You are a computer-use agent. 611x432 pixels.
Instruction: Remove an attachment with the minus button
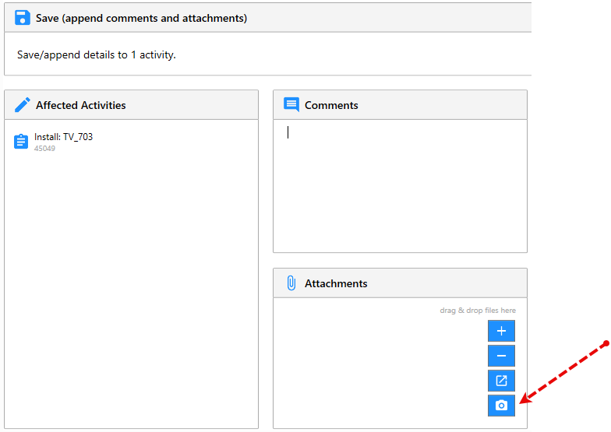[x=501, y=356]
